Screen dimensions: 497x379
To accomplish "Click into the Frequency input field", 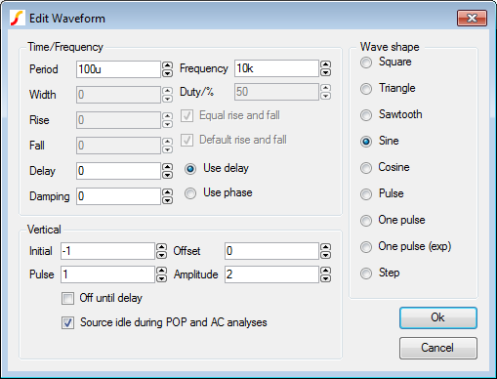I will coord(276,68).
